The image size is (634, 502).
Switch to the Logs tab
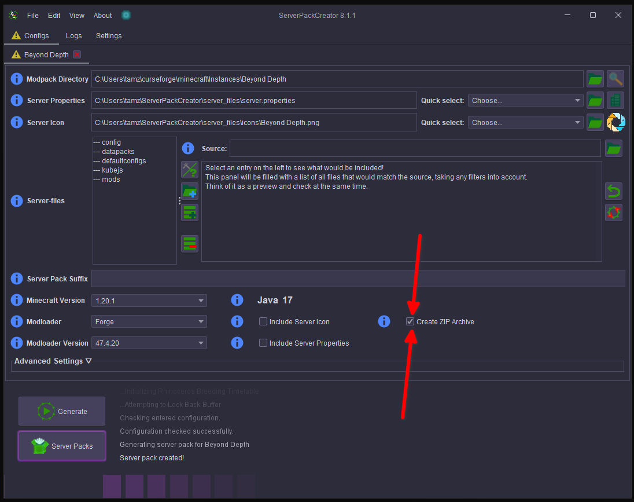tap(73, 36)
